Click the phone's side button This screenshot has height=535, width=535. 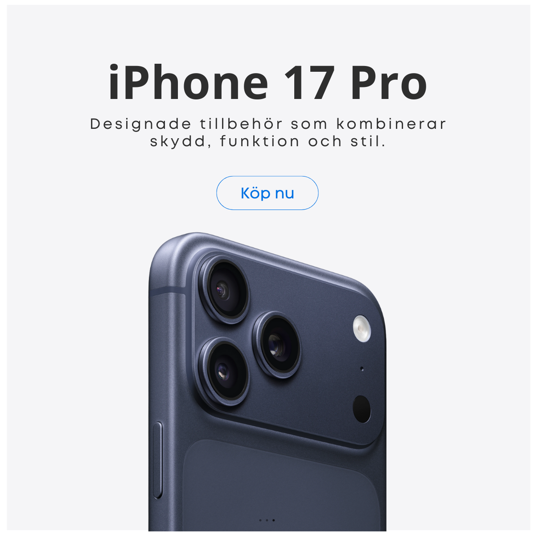pyautogui.click(x=157, y=460)
